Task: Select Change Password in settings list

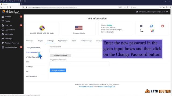Action: 33,52
